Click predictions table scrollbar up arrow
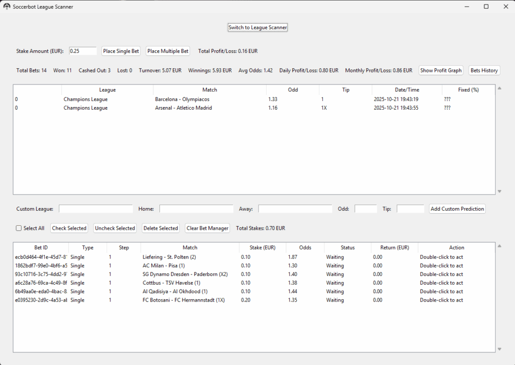The image size is (515, 365). (x=499, y=88)
